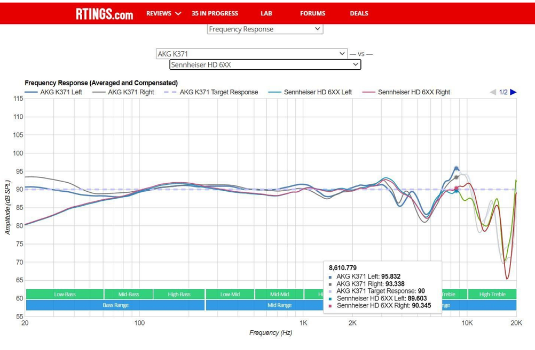Open the Reviews menu
Screen dimensions: 535x350
coord(159,13)
